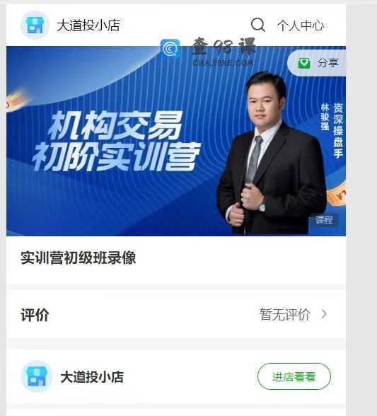The width and height of the screenshot is (377, 416).
Task: Click the instructor photo on the banner
Action: (271, 154)
